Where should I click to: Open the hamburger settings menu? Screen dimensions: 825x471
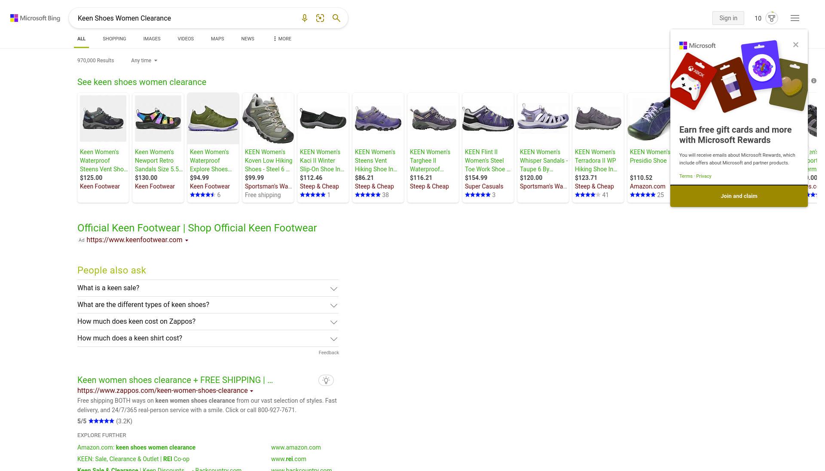(x=795, y=18)
